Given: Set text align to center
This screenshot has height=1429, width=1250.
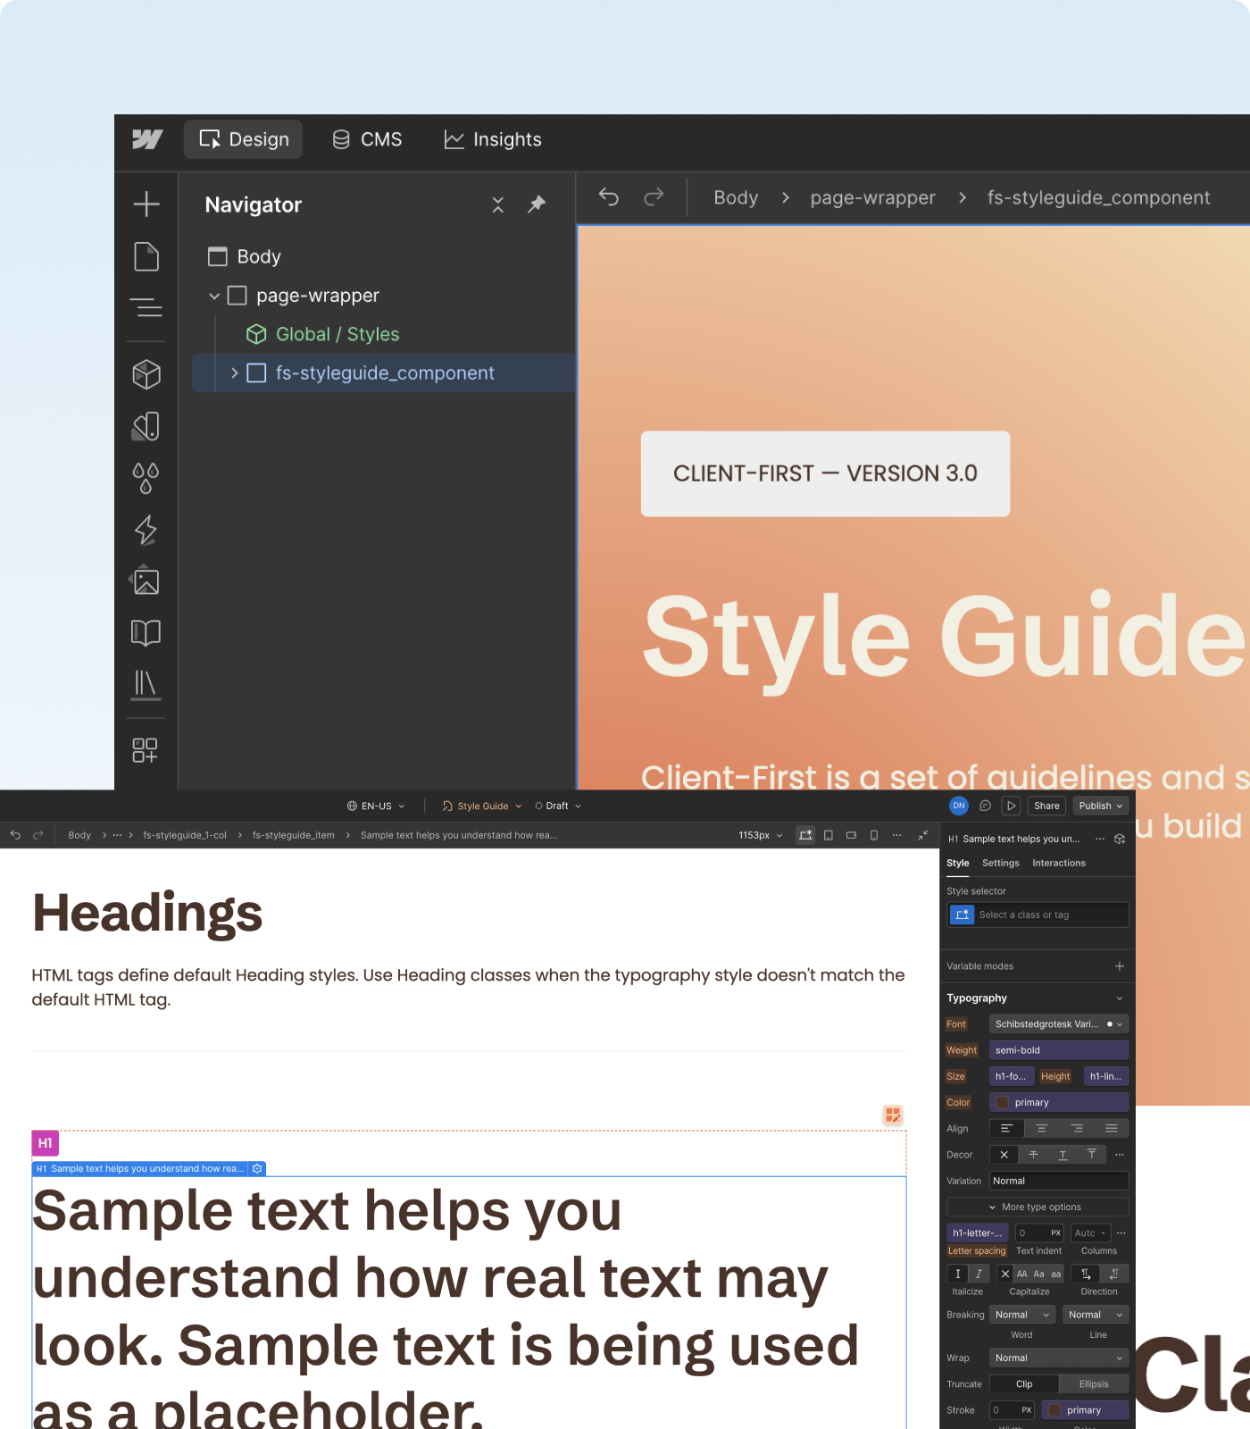Looking at the screenshot, I should tap(1041, 1129).
